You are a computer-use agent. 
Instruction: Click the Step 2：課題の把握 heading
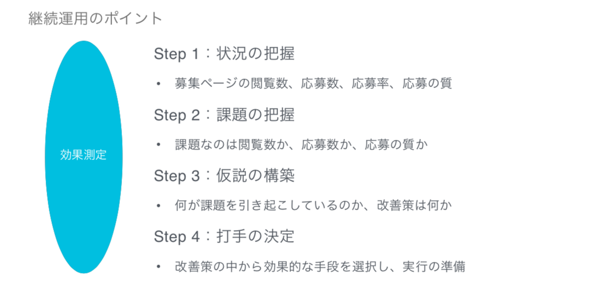[224, 115]
